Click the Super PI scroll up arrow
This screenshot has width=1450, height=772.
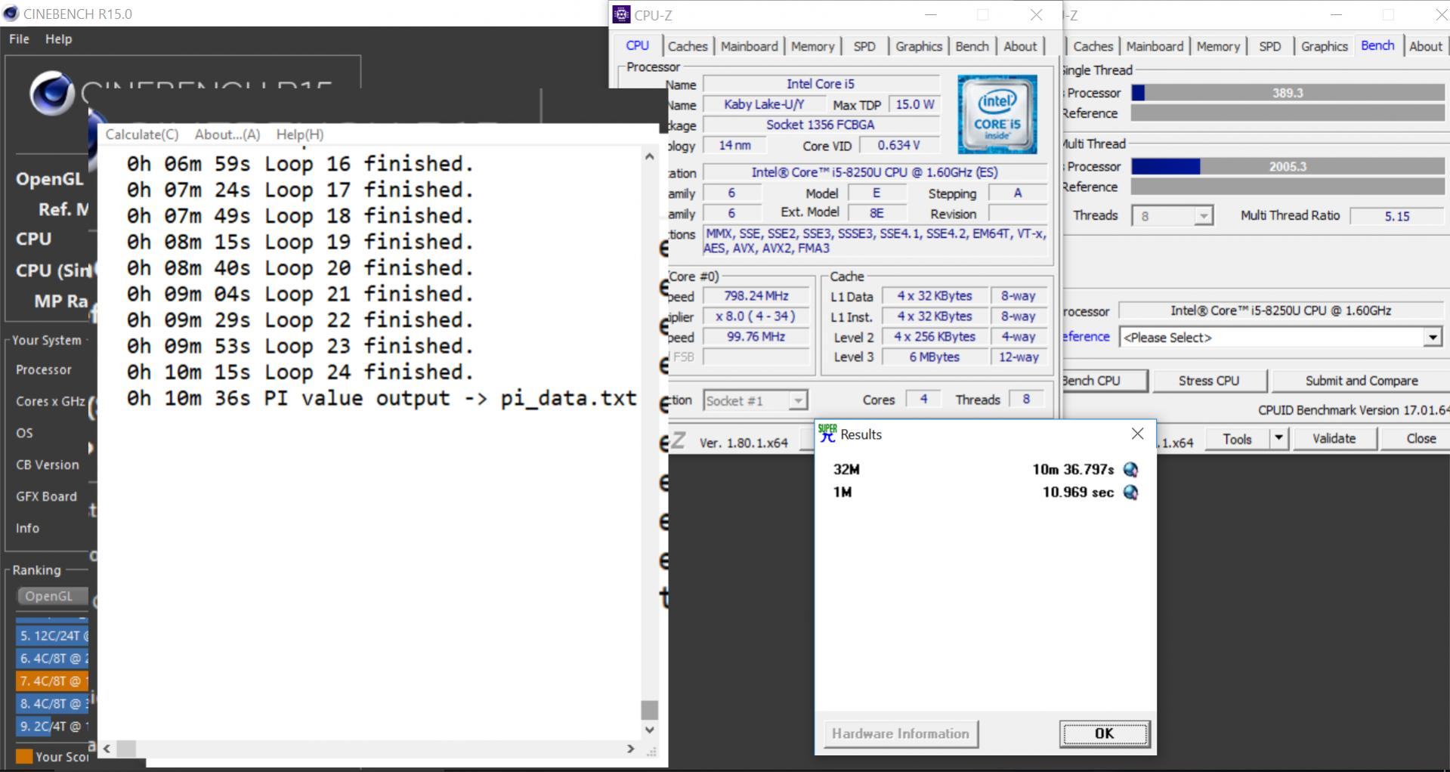pyautogui.click(x=649, y=156)
